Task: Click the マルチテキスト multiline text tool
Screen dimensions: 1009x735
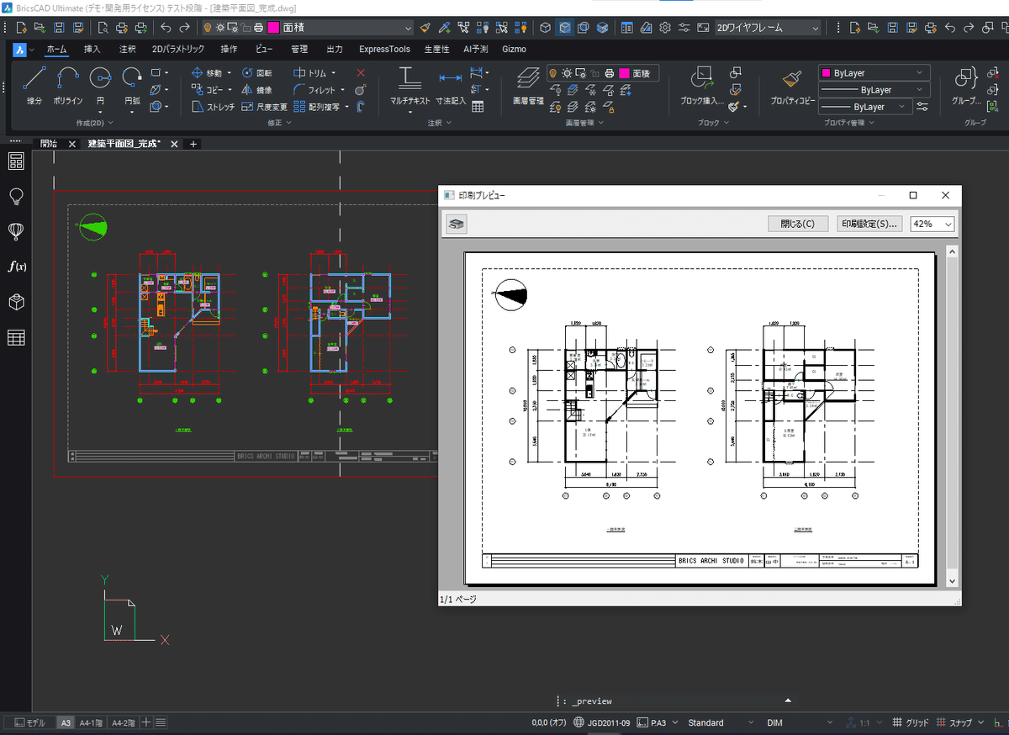Action: (410, 85)
